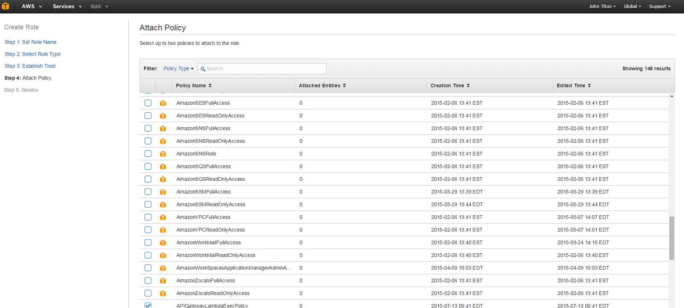Click the policy icon beside AmazonWorkSpacesApplicationManagerAdminA...
Viewport: 684px width, 308px height.
[163, 268]
